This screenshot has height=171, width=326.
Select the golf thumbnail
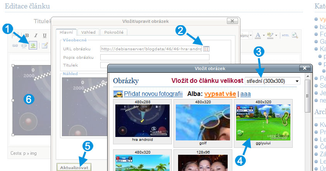[x=203, y=122]
